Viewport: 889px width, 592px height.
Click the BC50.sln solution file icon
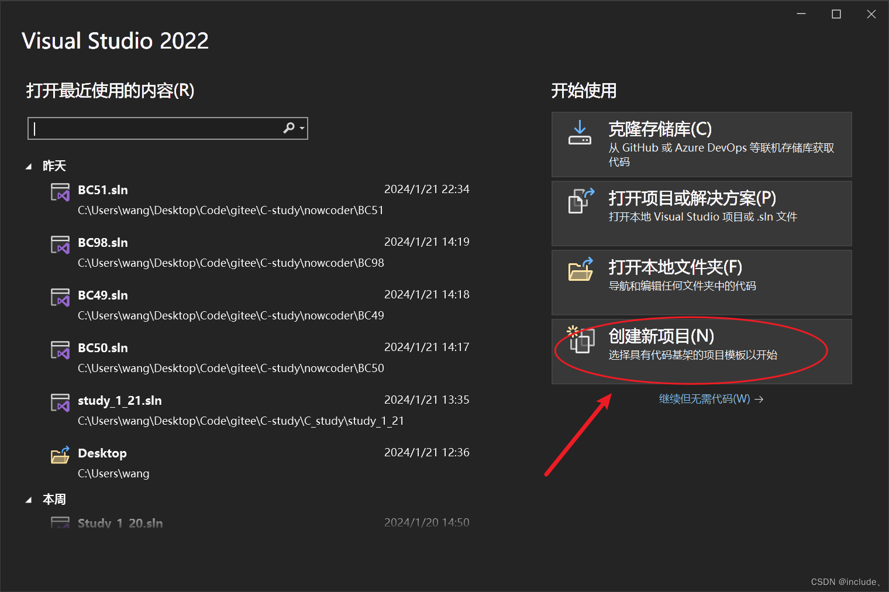tap(60, 350)
